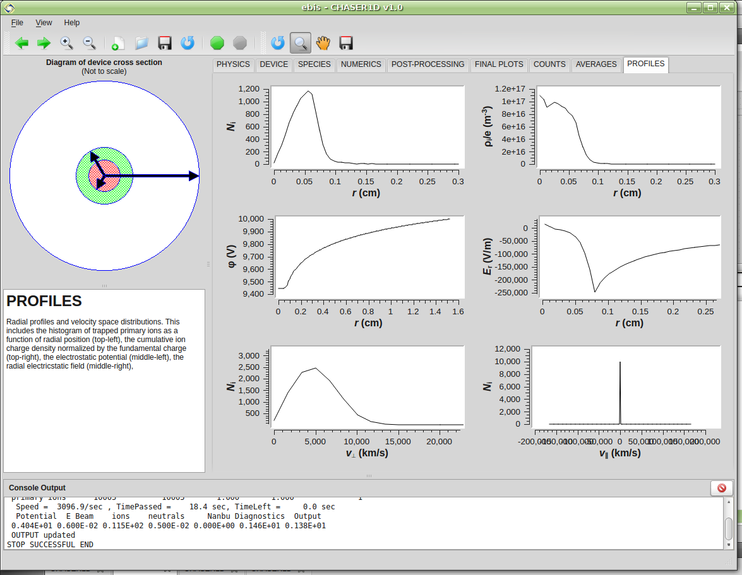Click the perpendicular velocity v⊥ histogram plot
Viewport: 742px width, 575px height.
[367, 387]
